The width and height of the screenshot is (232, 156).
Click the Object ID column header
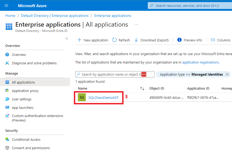tap(157, 88)
